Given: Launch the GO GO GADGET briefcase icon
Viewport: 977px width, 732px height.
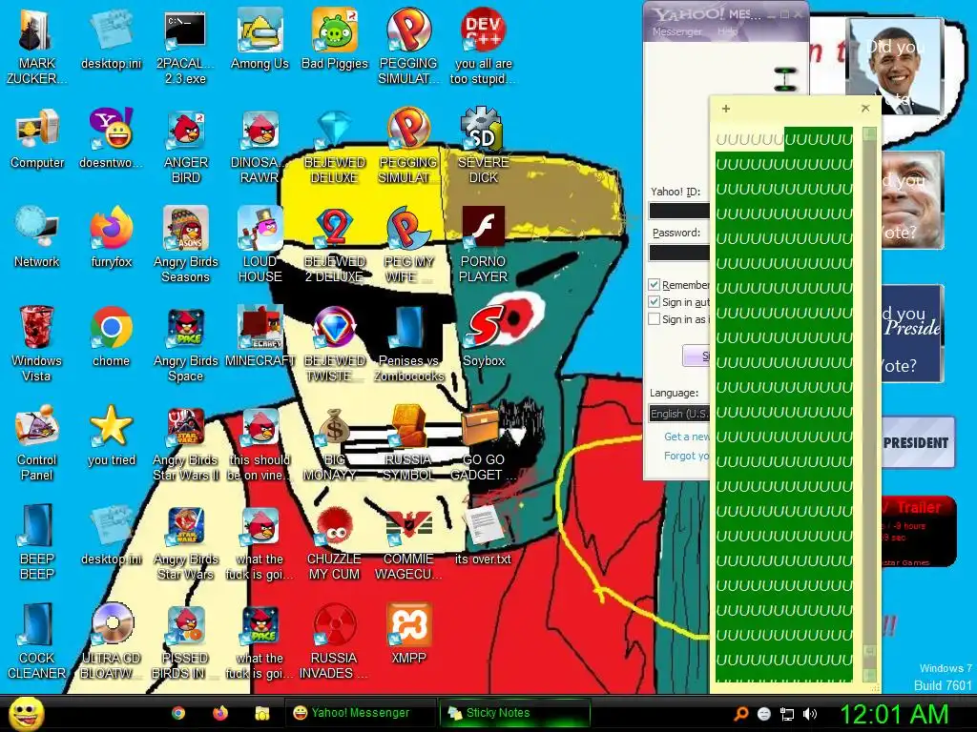Looking at the screenshot, I should coord(484,442).
